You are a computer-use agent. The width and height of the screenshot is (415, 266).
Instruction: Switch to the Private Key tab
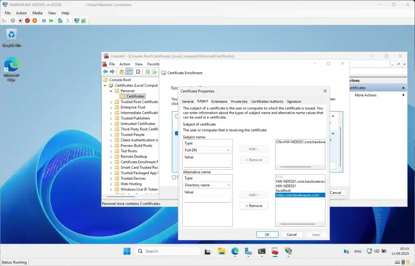(239, 102)
